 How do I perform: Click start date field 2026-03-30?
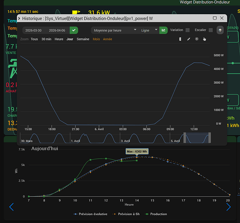(x=33, y=30)
